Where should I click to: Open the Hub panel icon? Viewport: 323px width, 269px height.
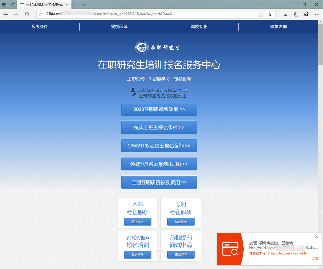[x=285, y=14]
